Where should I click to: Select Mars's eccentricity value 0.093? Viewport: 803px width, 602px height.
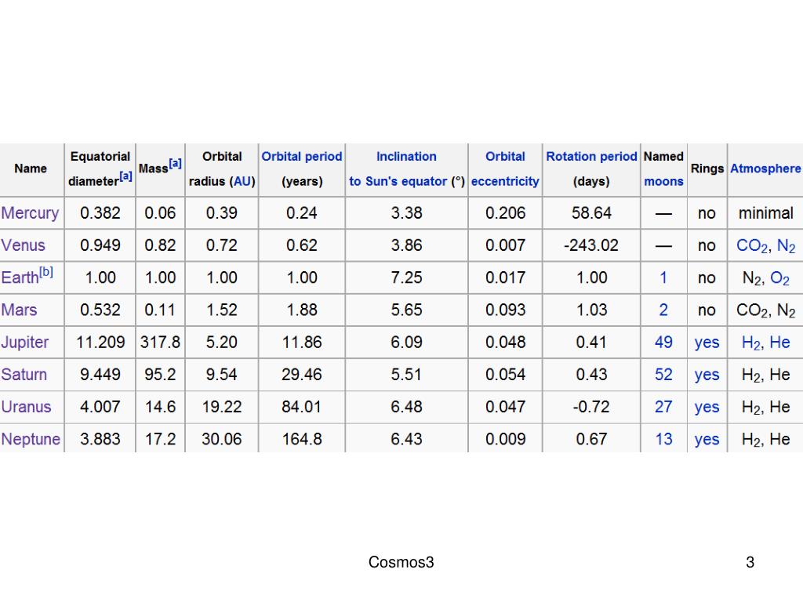(506, 310)
